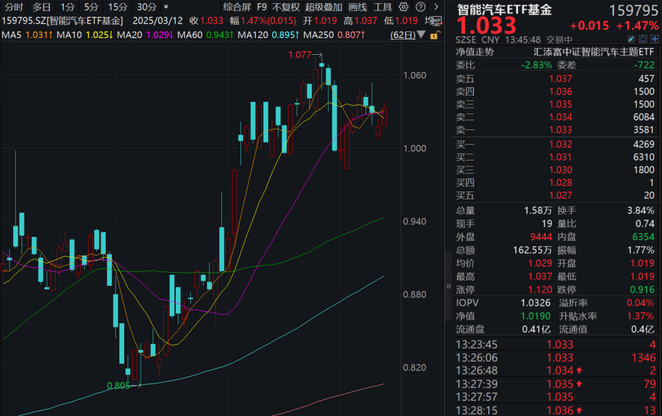Image resolution: width=662 pixels, height=416 pixels.
Task: Select the 30分 period tab
Action: click(x=147, y=7)
